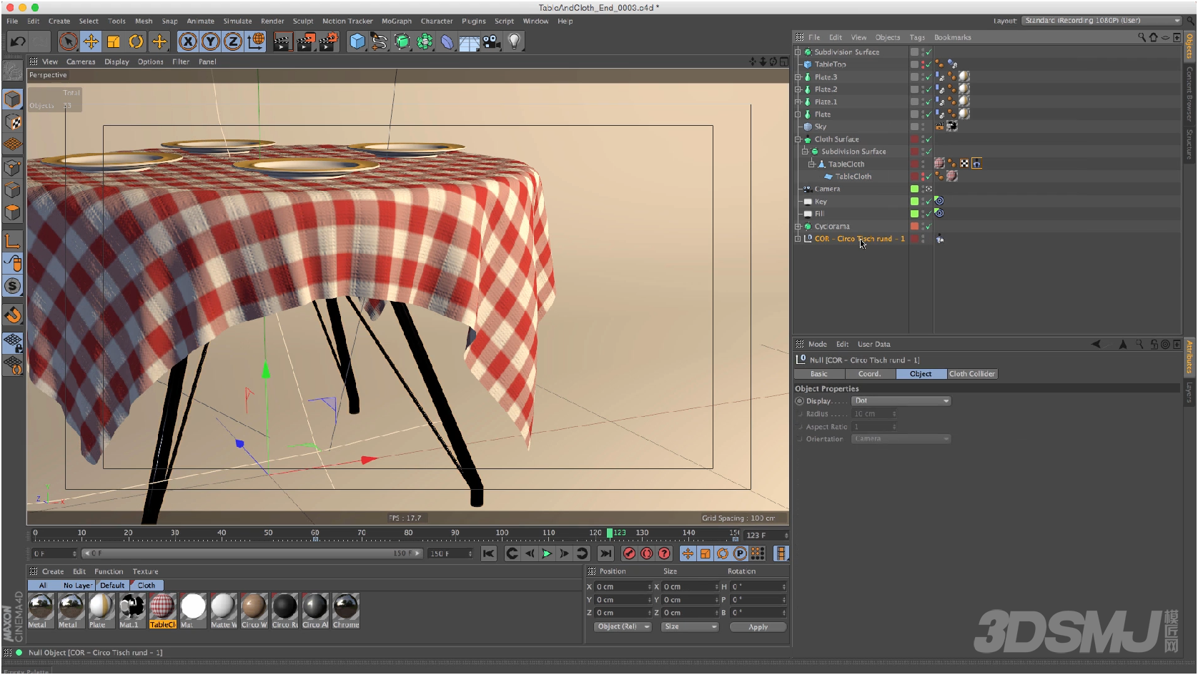
Task: Add a Camera object icon
Action: [492, 41]
